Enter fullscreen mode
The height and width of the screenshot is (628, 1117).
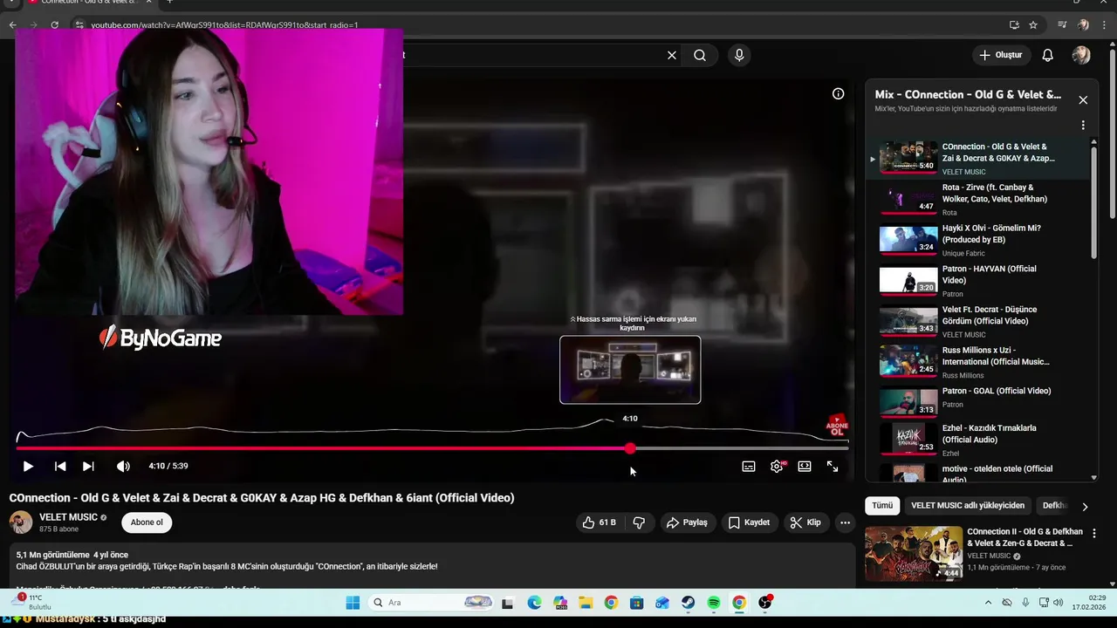[x=833, y=467]
